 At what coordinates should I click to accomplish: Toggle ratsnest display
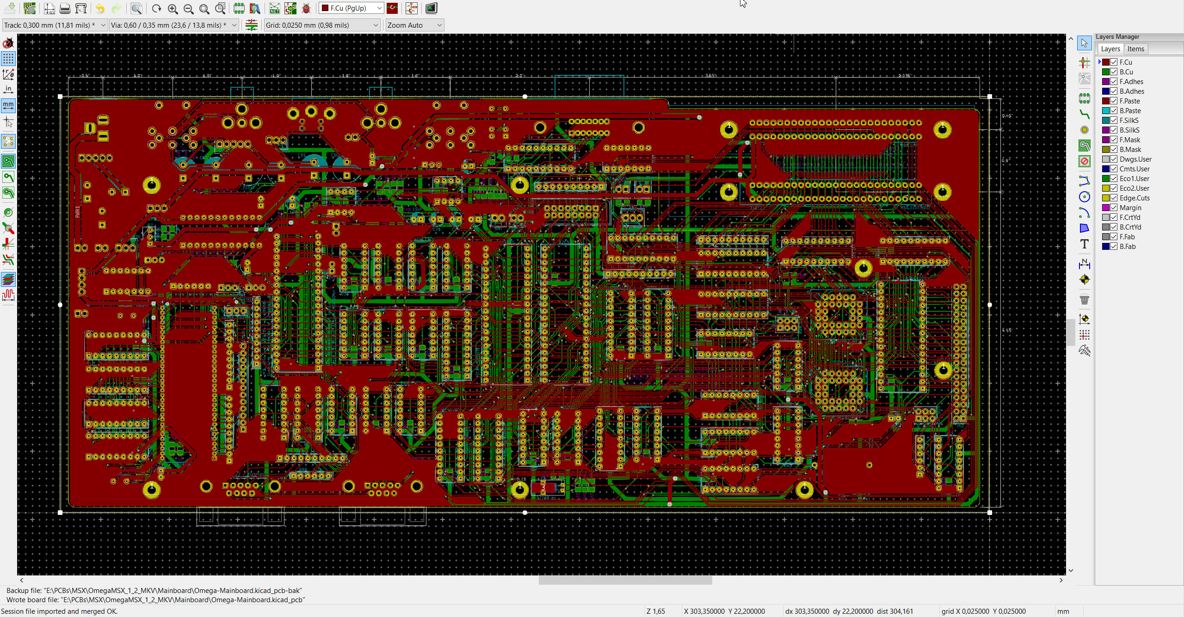click(x=8, y=141)
